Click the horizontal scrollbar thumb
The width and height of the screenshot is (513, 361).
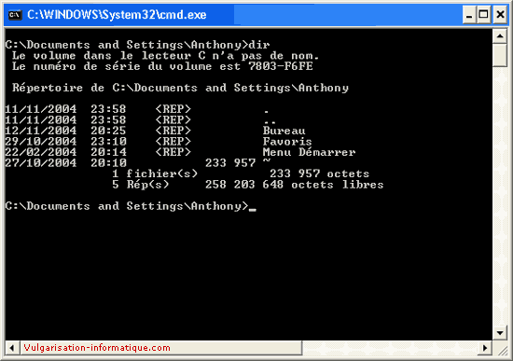tap(161, 348)
